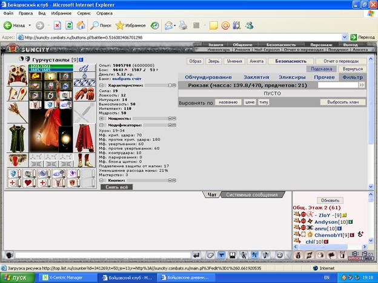Open the IE Mail toolbar icon

(x=169, y=25)
